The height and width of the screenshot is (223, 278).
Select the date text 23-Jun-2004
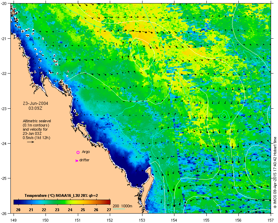[x=35, y=103]
